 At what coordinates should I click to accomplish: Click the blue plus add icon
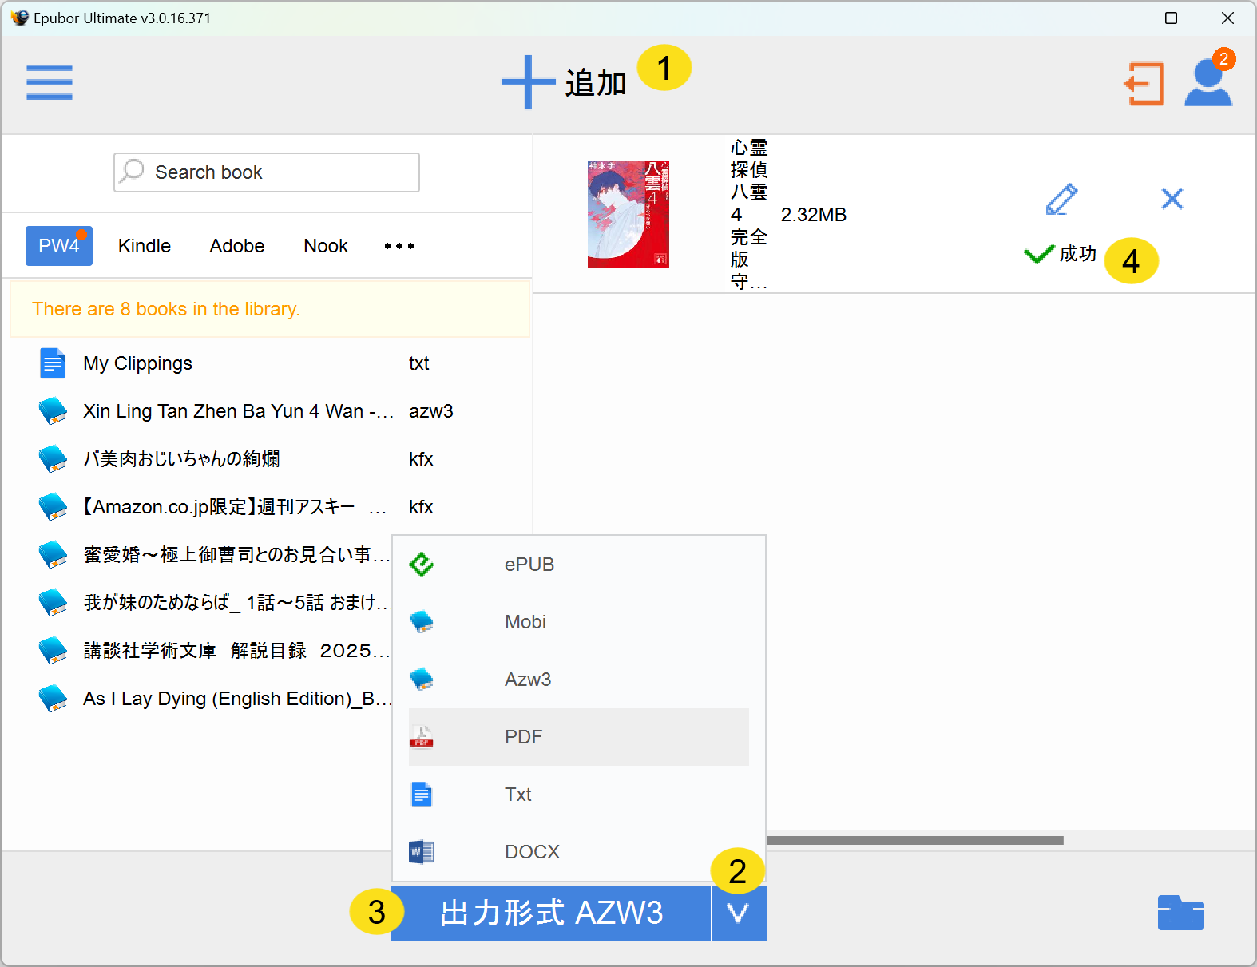pos(528,82)
